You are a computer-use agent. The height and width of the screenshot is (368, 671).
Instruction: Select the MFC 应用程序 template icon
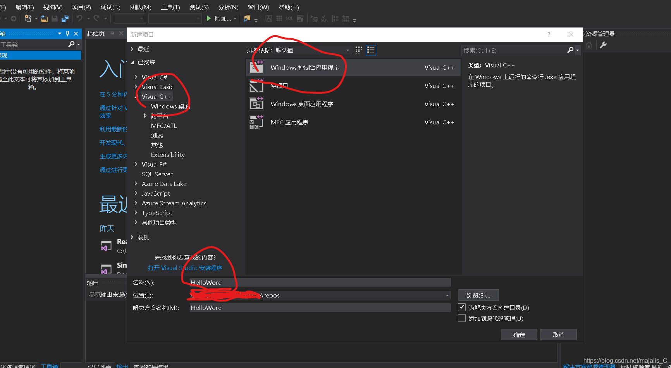point(256,122)
